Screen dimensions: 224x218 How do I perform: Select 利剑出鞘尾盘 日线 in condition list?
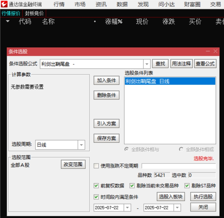tap(170, 81)
